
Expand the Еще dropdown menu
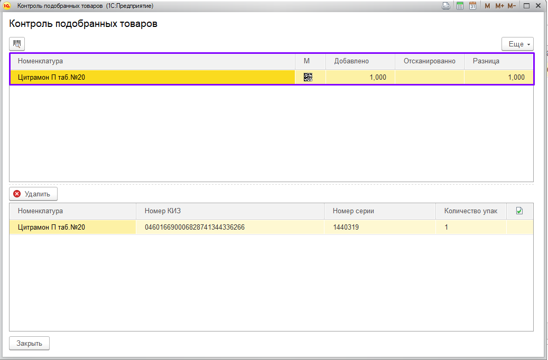517,44
